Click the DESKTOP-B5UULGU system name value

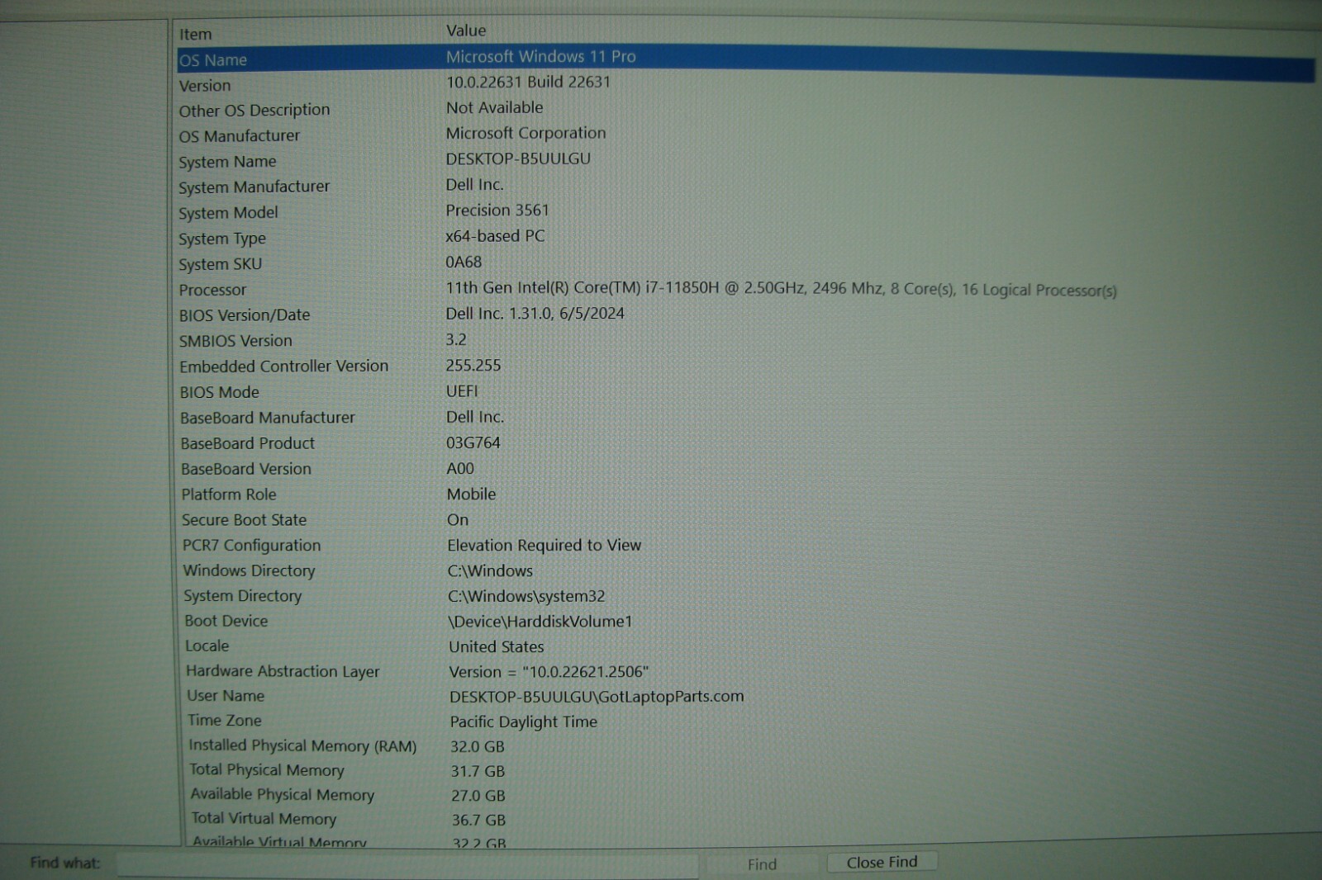[518, 158]
